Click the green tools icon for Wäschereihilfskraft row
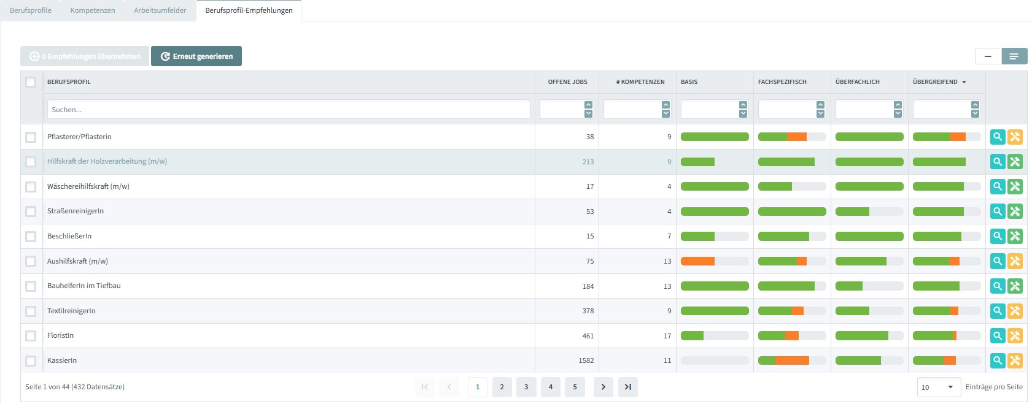Viewport: 1032px width, 404px height. pos(1015,186)
